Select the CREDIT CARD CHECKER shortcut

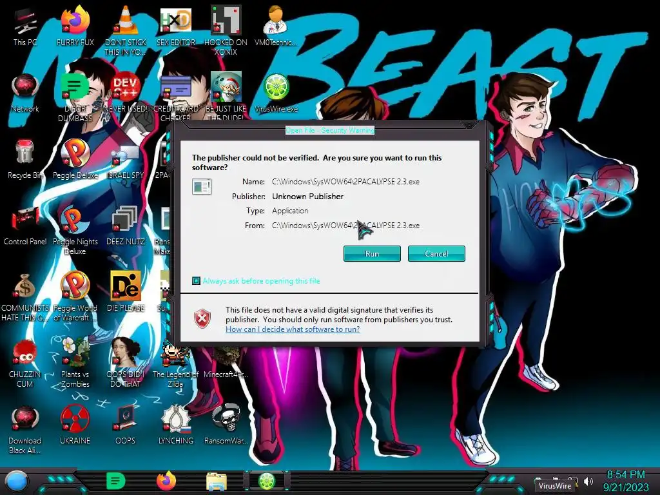click(176, 98)
